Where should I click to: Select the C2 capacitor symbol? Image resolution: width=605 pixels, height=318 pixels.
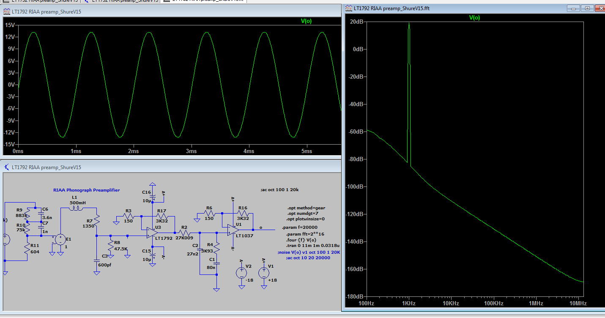pos(200,249)
